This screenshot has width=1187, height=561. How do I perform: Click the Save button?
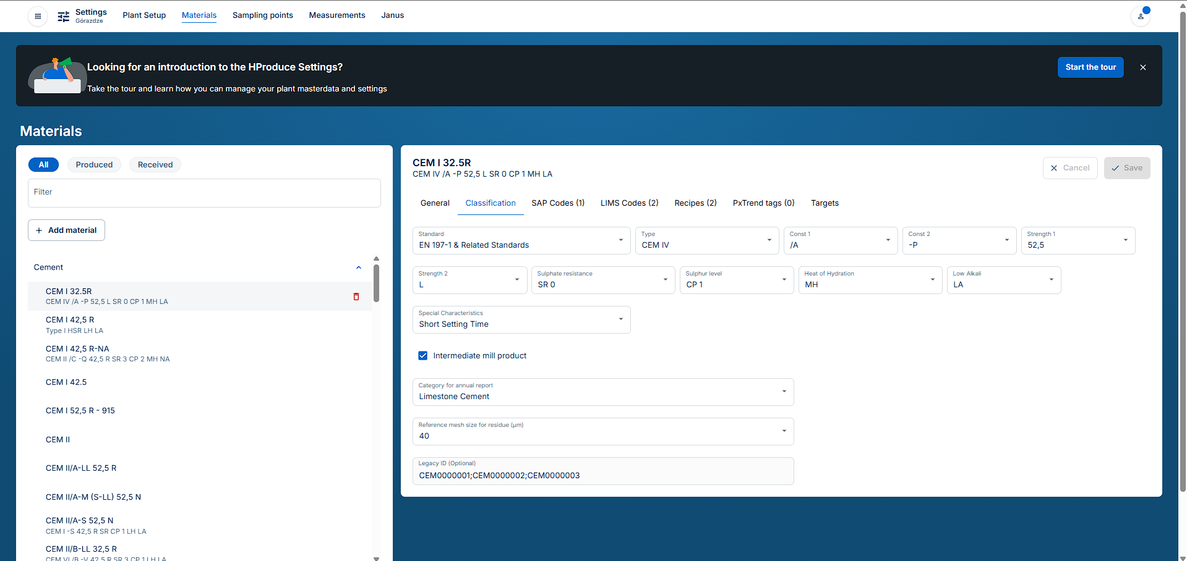[1127, 168]
